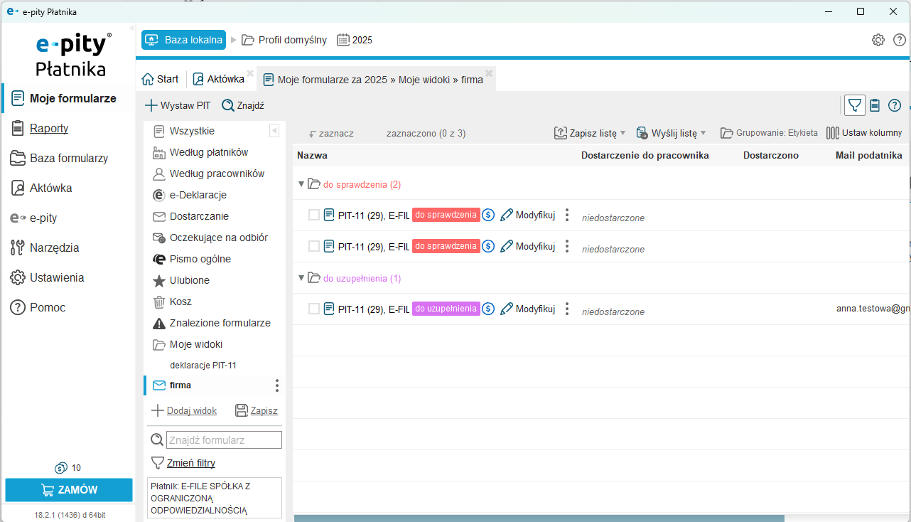Open settings gear in top right corner

878,40
